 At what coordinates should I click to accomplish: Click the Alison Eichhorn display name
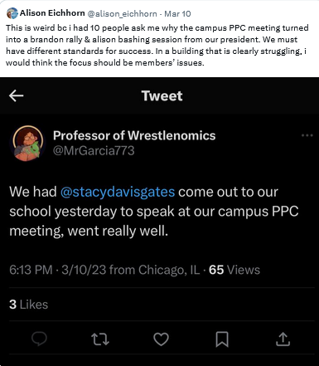(52, 13)
